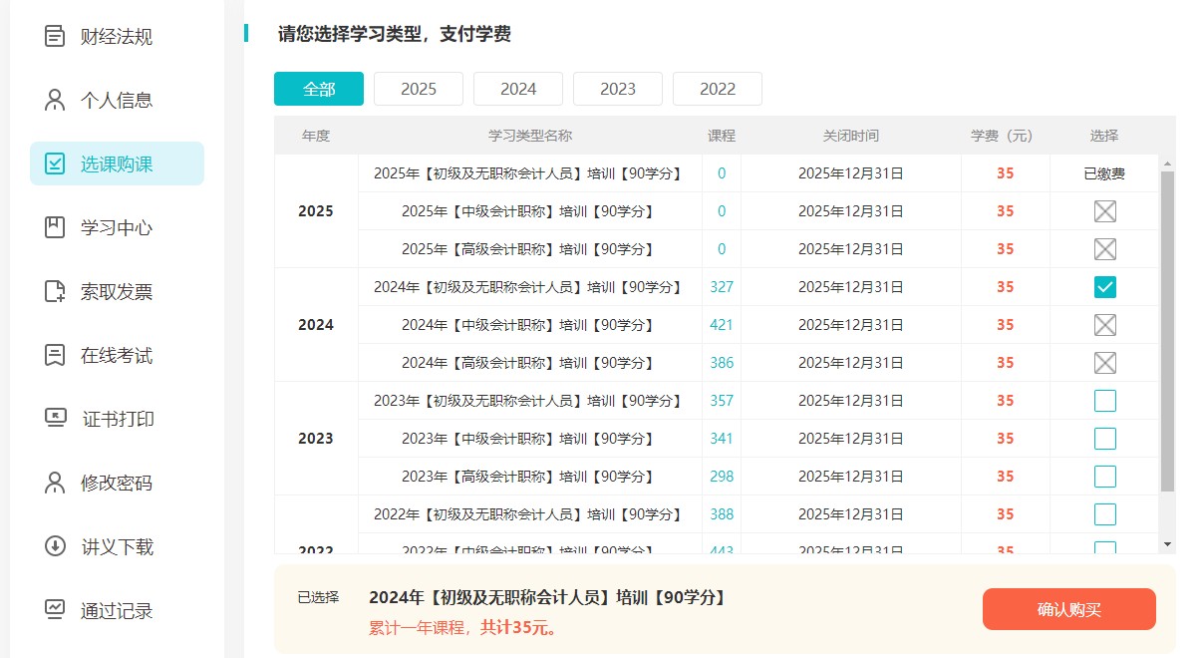
Task: Click the 讲义下载 download icon
Action: pos(55,547)
